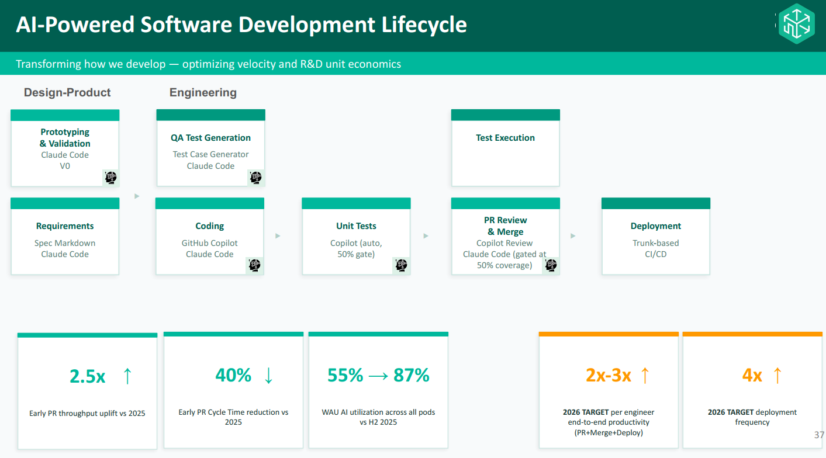Click the arrow between Coding and Unit Tests
Viewport: 826px width, 458px height.
[x=278, y=236]
